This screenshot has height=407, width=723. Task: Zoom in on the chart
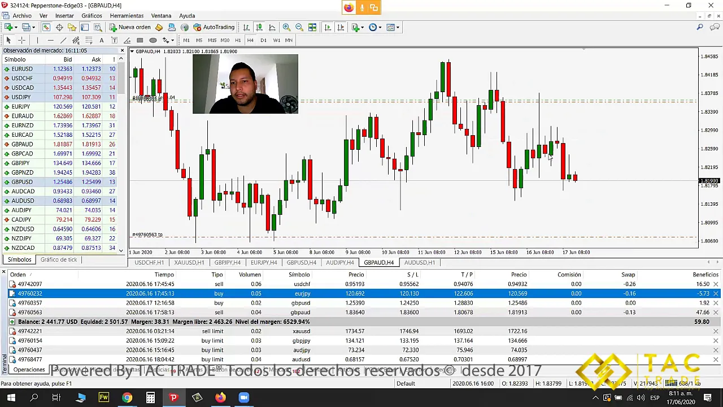point(286,27)
